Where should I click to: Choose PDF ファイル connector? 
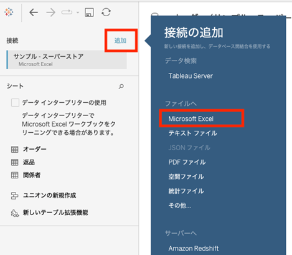tap(187, 162)
